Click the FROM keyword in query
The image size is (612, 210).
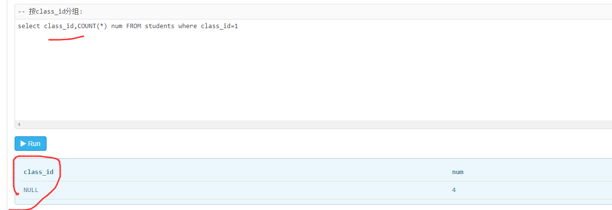[133, 26]
